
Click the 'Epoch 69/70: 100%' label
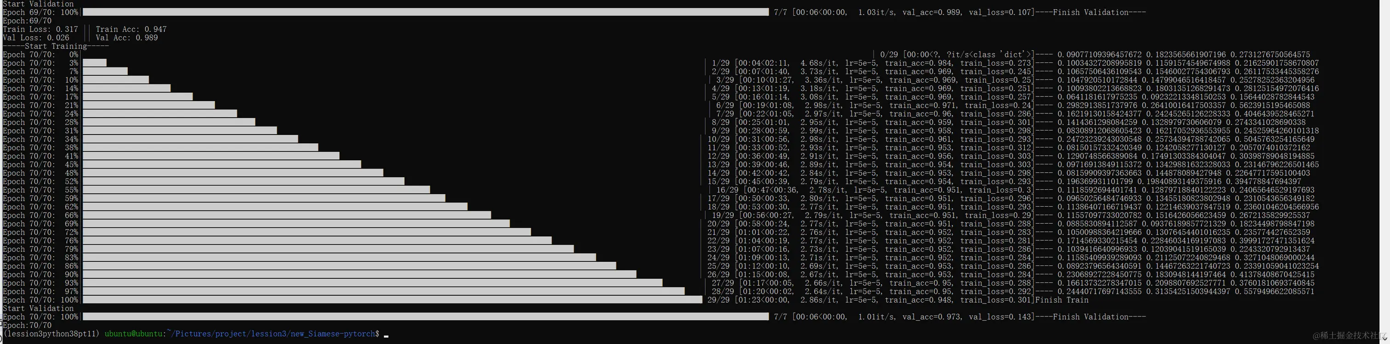click(40, 12)
